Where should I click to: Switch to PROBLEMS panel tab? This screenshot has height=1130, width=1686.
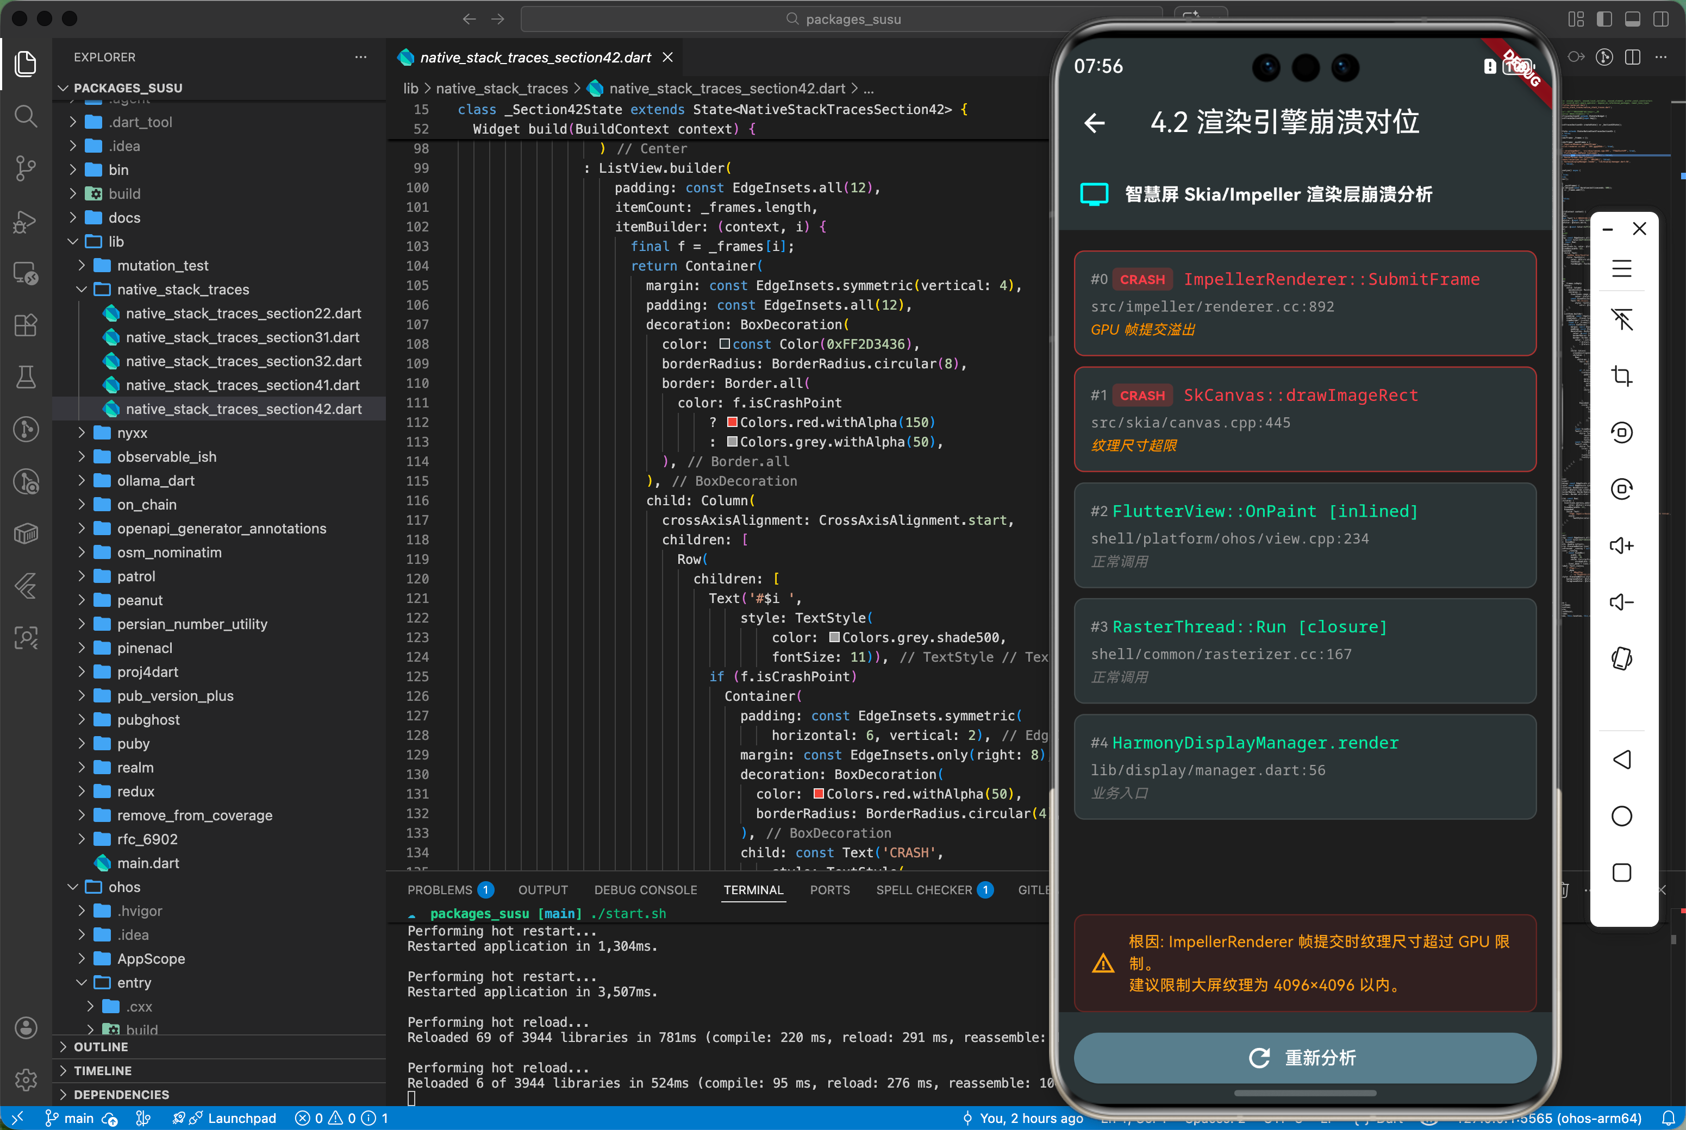[x=439, y=890]
